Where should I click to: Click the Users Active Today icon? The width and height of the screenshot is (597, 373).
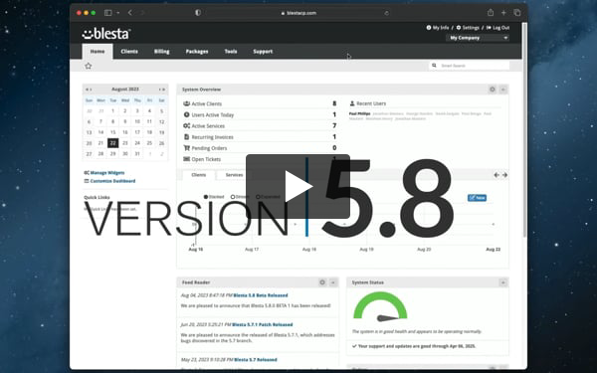click(x=187, y=114)
